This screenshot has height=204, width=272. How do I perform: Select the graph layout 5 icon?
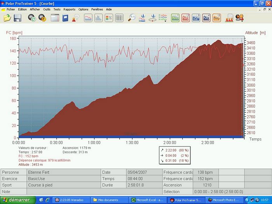(216, 18)
